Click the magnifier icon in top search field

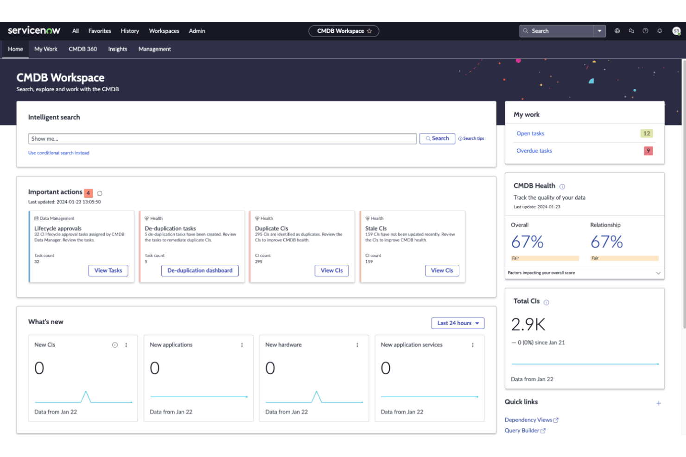pyautogui.click(x=526, y=31)
